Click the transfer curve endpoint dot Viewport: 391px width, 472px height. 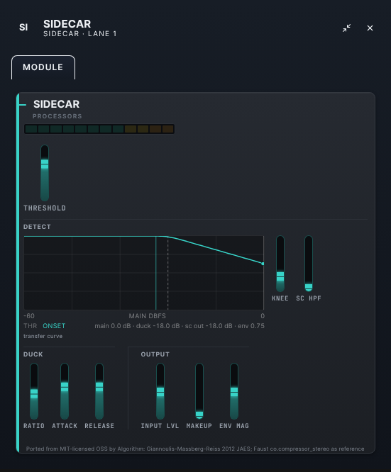coord(263,264)
